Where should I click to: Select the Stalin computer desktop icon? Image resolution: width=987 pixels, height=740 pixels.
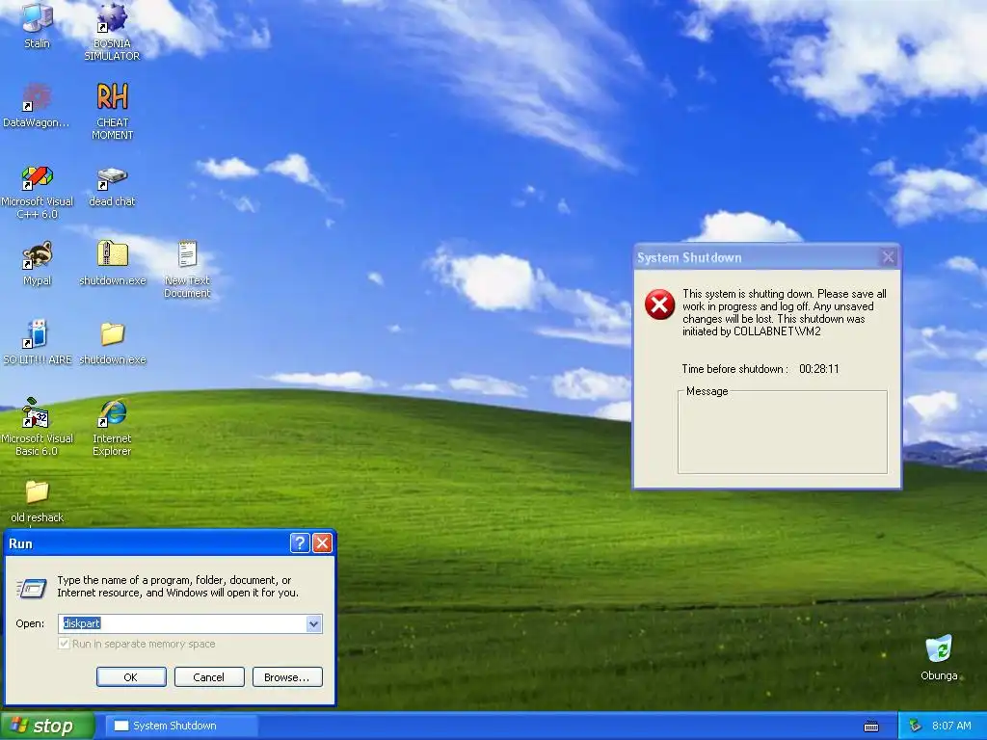[x=38, y=25]
